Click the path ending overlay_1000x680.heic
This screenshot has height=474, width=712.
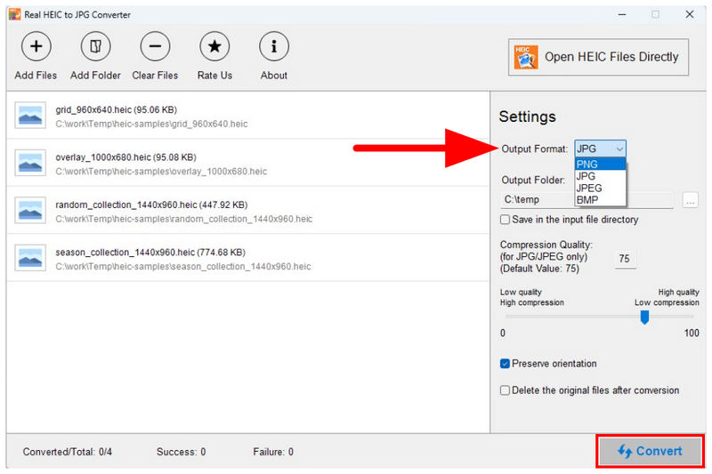pyautogui.click(x=161, y=172)
